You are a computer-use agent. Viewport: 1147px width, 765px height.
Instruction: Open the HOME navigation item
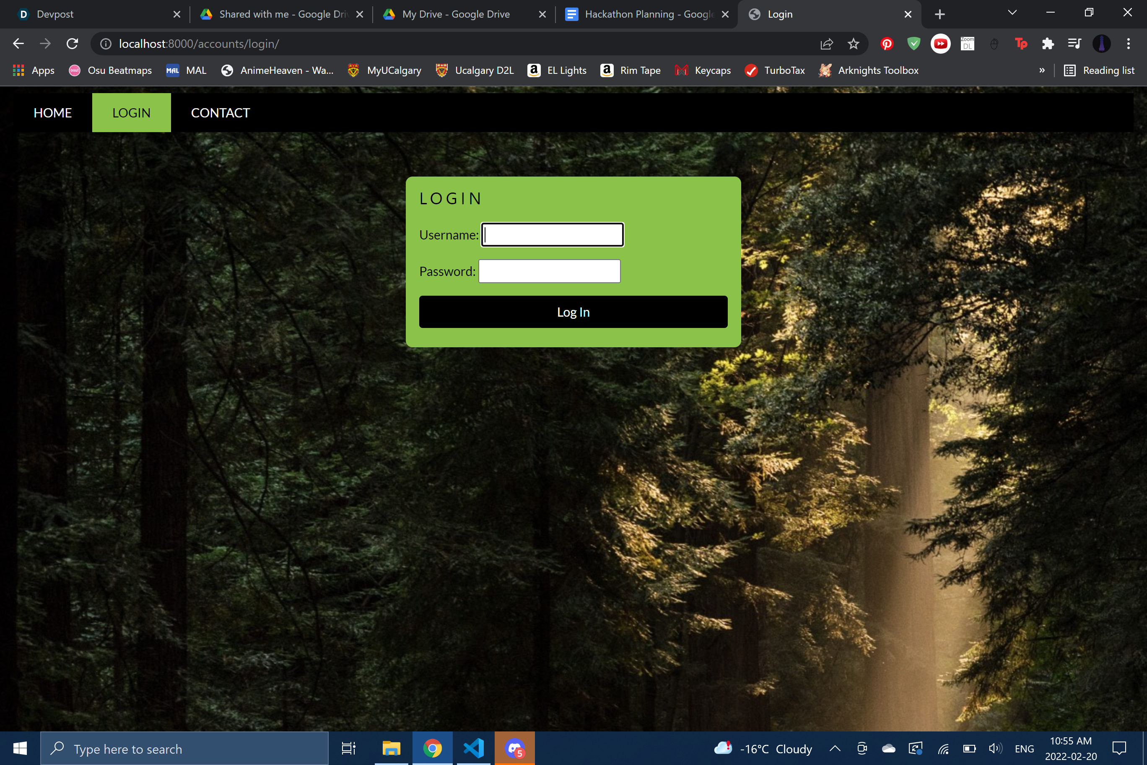[x=53, y=113]
